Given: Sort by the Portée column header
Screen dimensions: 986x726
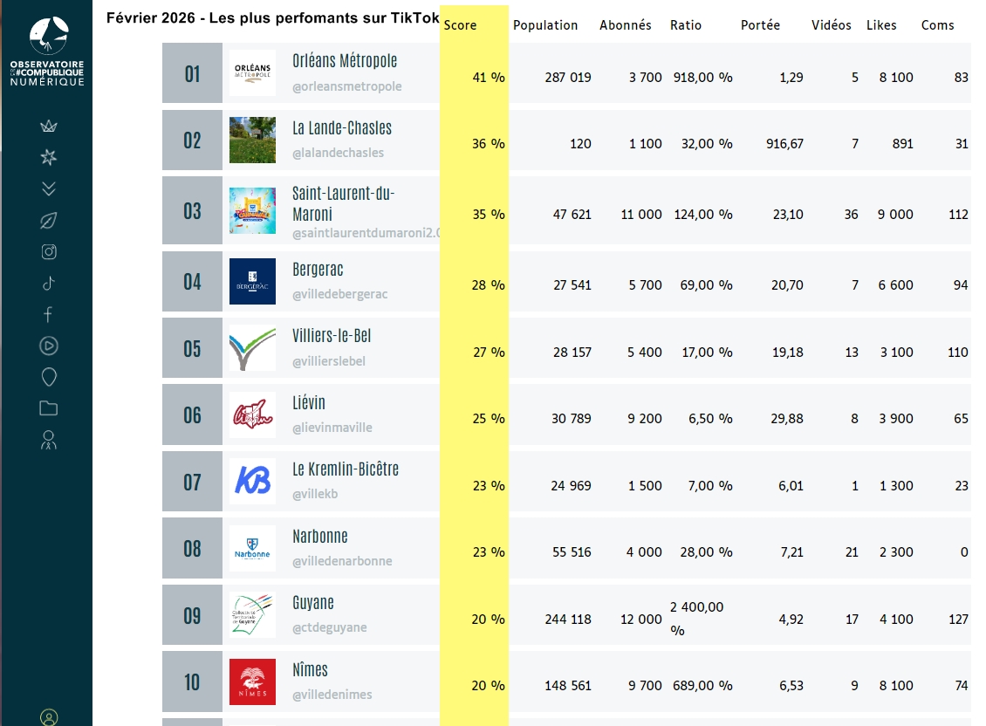Looking at the screenshot, I should click(760, 25).
